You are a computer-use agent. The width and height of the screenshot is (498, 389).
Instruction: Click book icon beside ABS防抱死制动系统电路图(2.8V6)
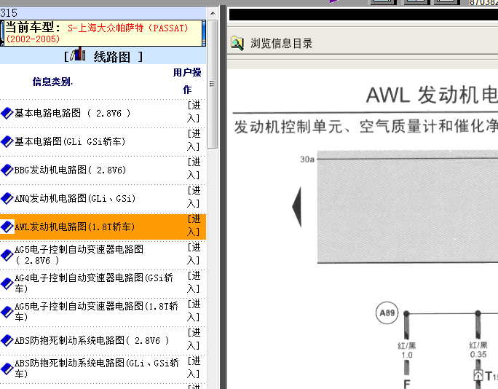[x=7, y=340]
